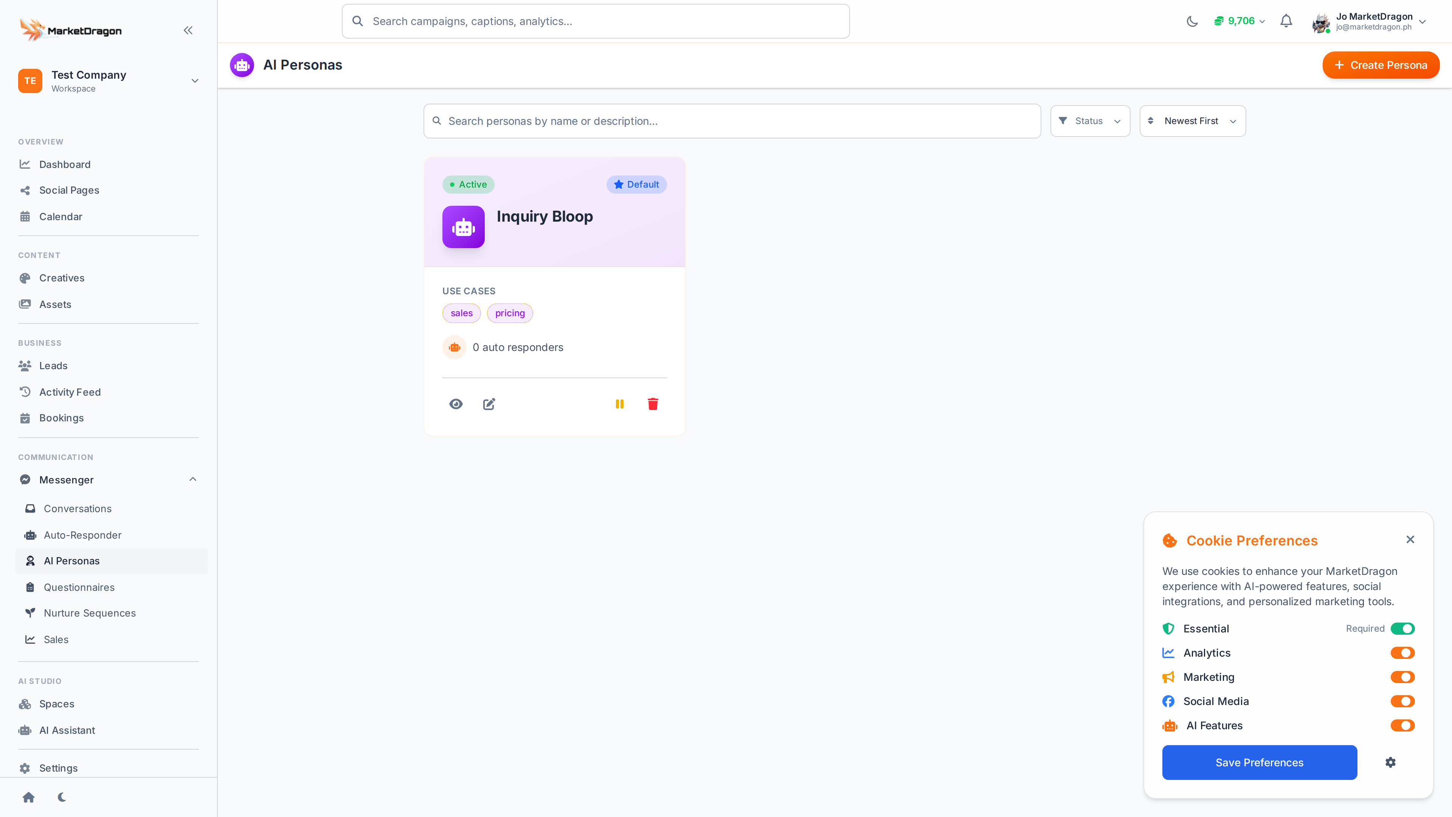Toggle the Essential cookies switch
This screenshot has width=1452, height=817.
[x=1402, y=629]
